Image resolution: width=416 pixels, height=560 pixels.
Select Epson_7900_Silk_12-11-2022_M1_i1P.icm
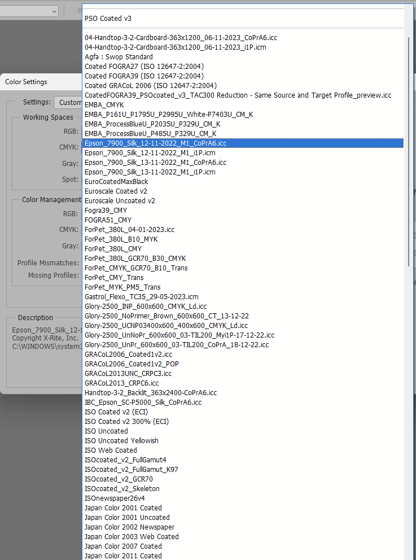pos(243,153)
